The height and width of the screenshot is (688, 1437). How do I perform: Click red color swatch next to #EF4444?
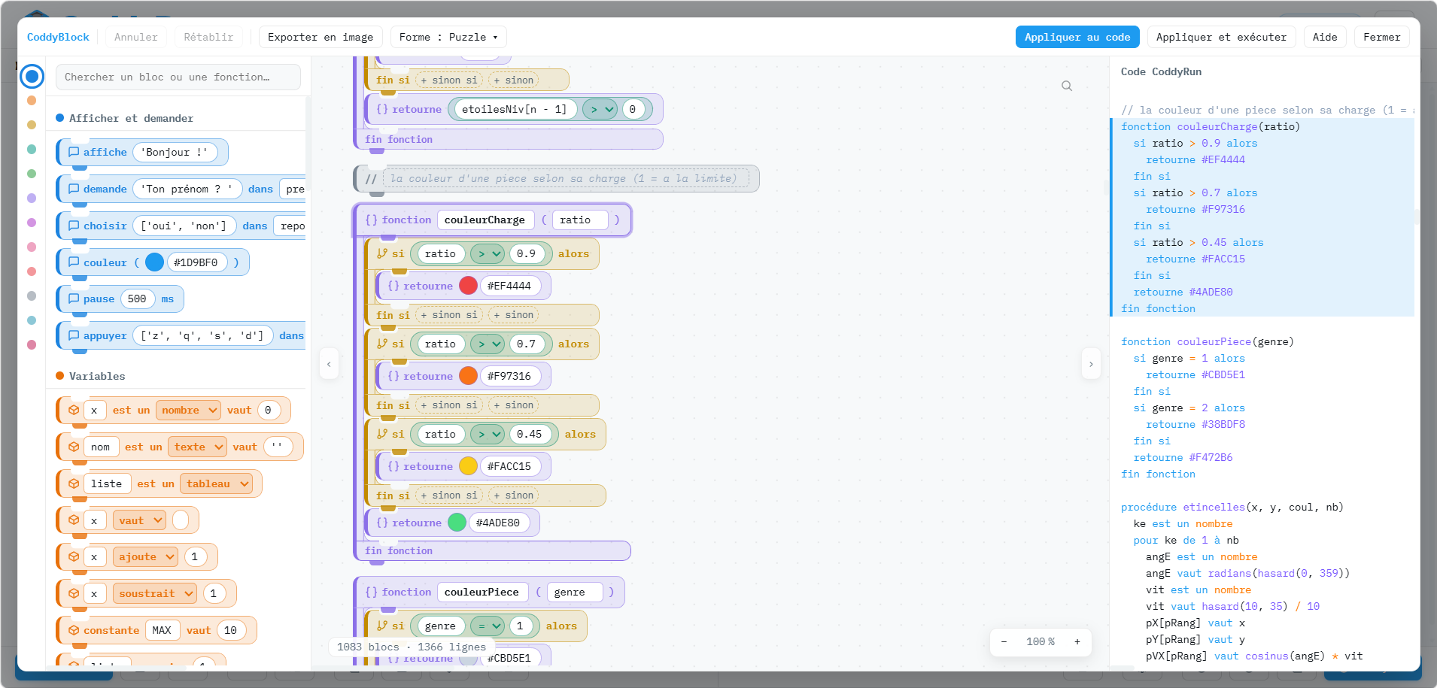[468, 286]
